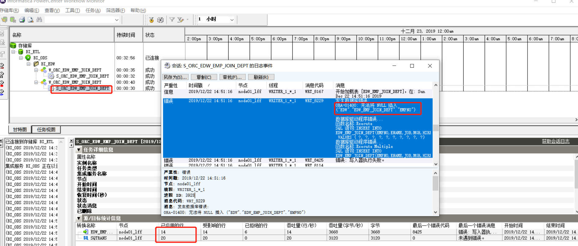Click the Print toolbar icon
The width and height of the screenshot is (578, 246).
(x=22, y=20)
